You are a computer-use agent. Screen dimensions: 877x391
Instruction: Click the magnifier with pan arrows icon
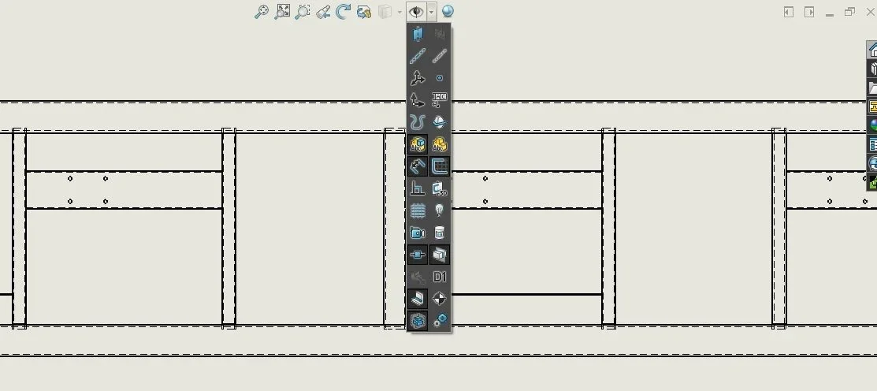[262, 11]
